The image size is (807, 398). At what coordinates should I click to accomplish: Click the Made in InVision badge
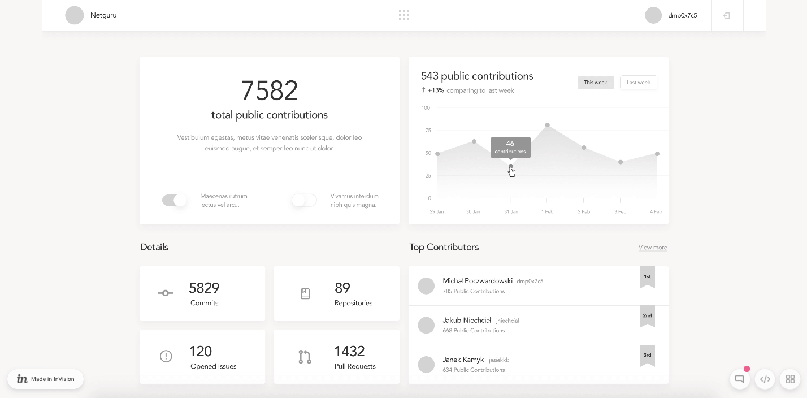46,379
